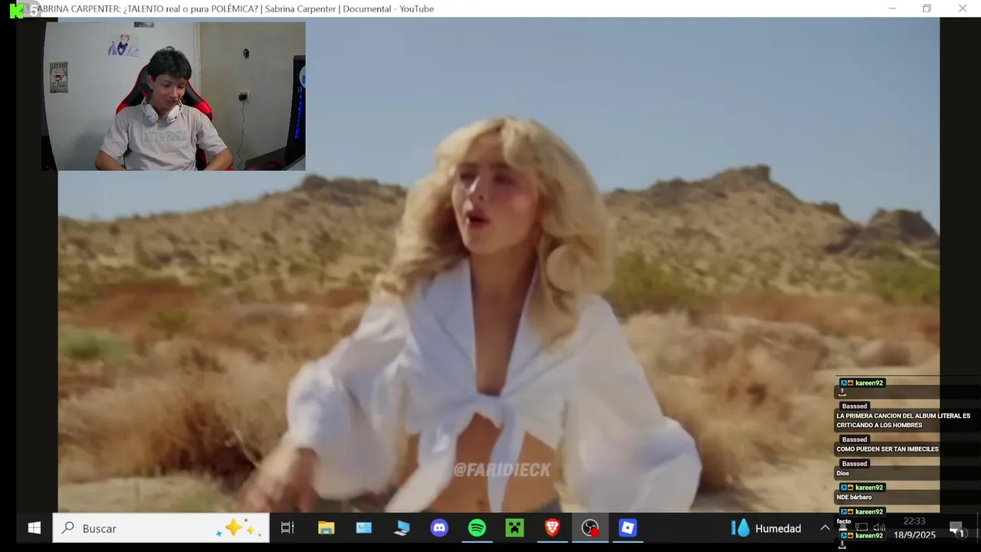The height and width of the screenshot is (552, 981).
Task: Open the notification center icon
Action: click(x=956, y=528)
